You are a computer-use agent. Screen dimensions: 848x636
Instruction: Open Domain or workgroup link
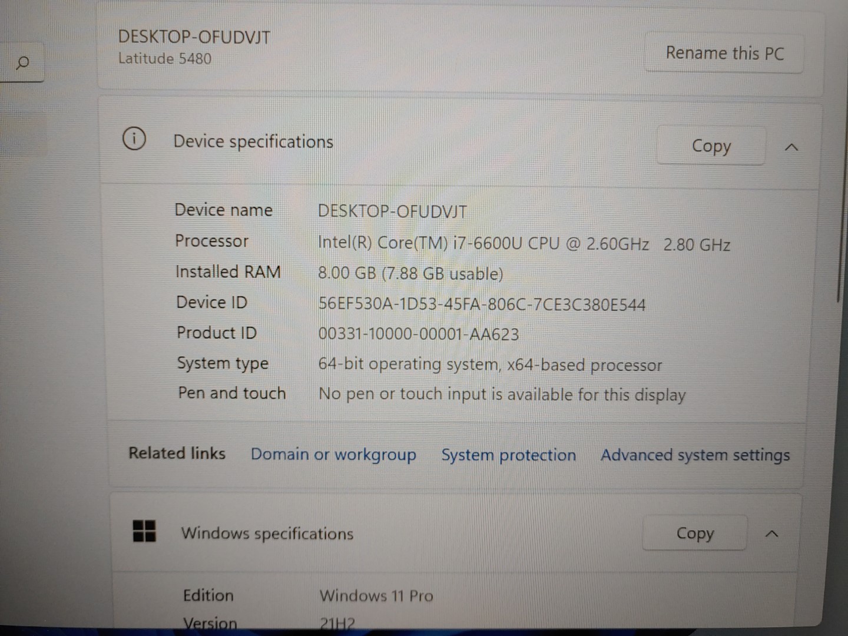(x=333, y=455)
